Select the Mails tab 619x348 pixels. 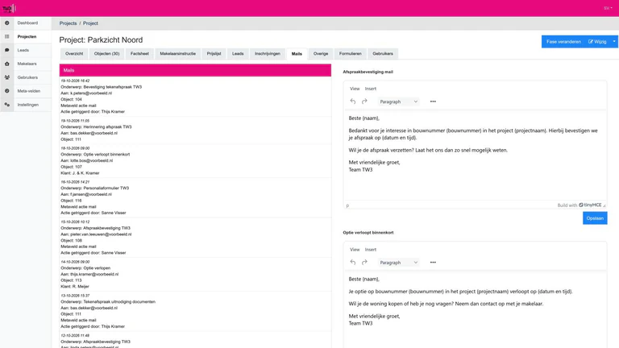point(297,54)
